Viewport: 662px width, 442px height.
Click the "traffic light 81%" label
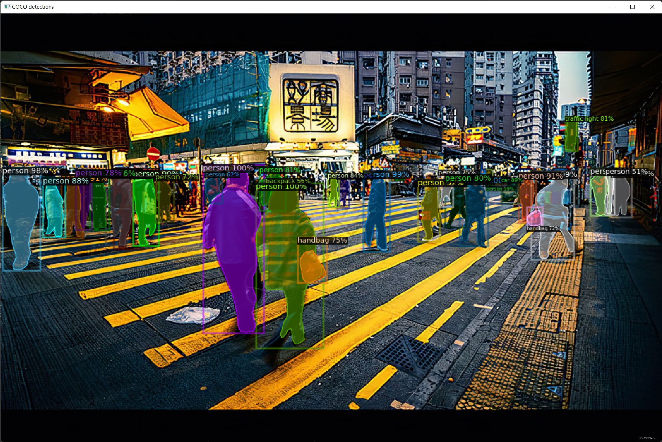tap(589, 119)
